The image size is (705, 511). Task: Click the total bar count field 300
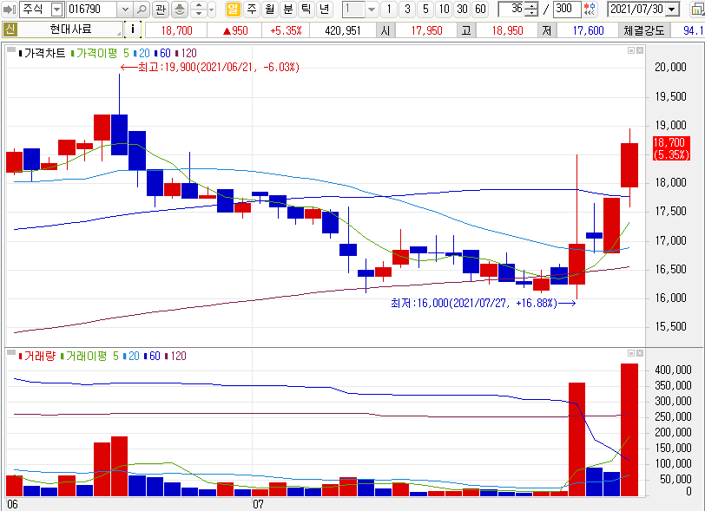click(566, 9)
